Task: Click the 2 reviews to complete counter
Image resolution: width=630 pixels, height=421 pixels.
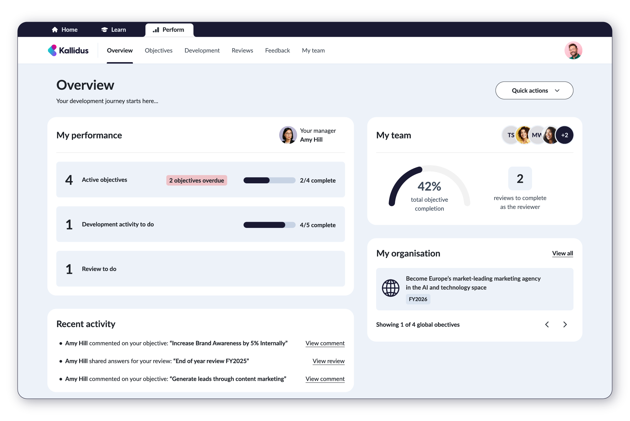Action: [x=520, y=179]
